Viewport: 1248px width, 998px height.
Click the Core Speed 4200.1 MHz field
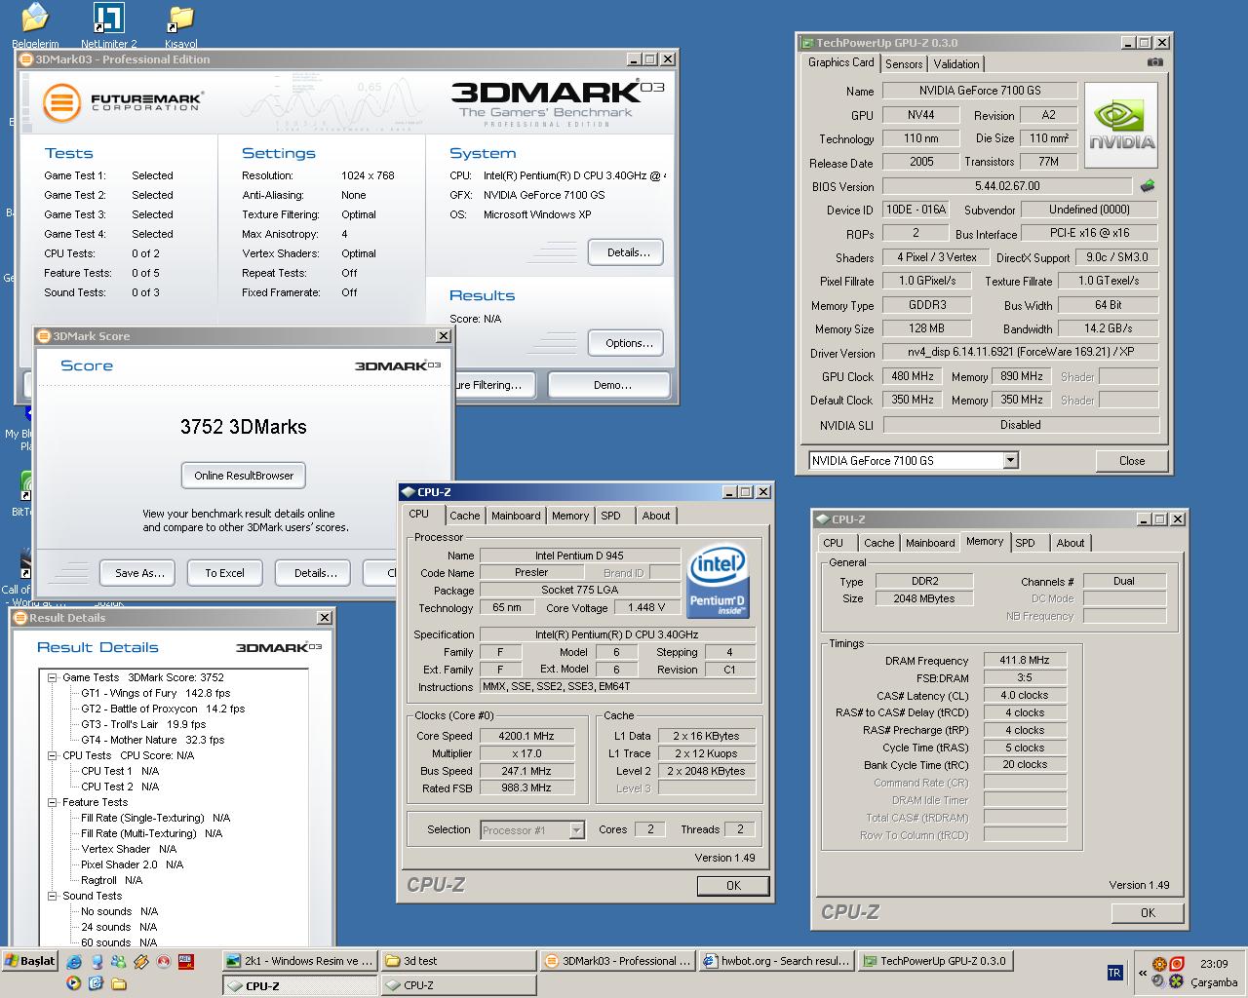pyautogui.click(x=526, y=736)
